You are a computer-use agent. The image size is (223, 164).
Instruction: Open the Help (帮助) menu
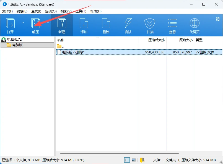(x=96, y=11)
